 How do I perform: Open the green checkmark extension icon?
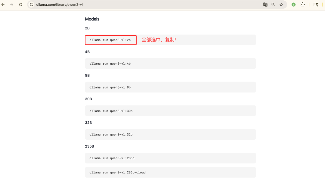[293, 5]
